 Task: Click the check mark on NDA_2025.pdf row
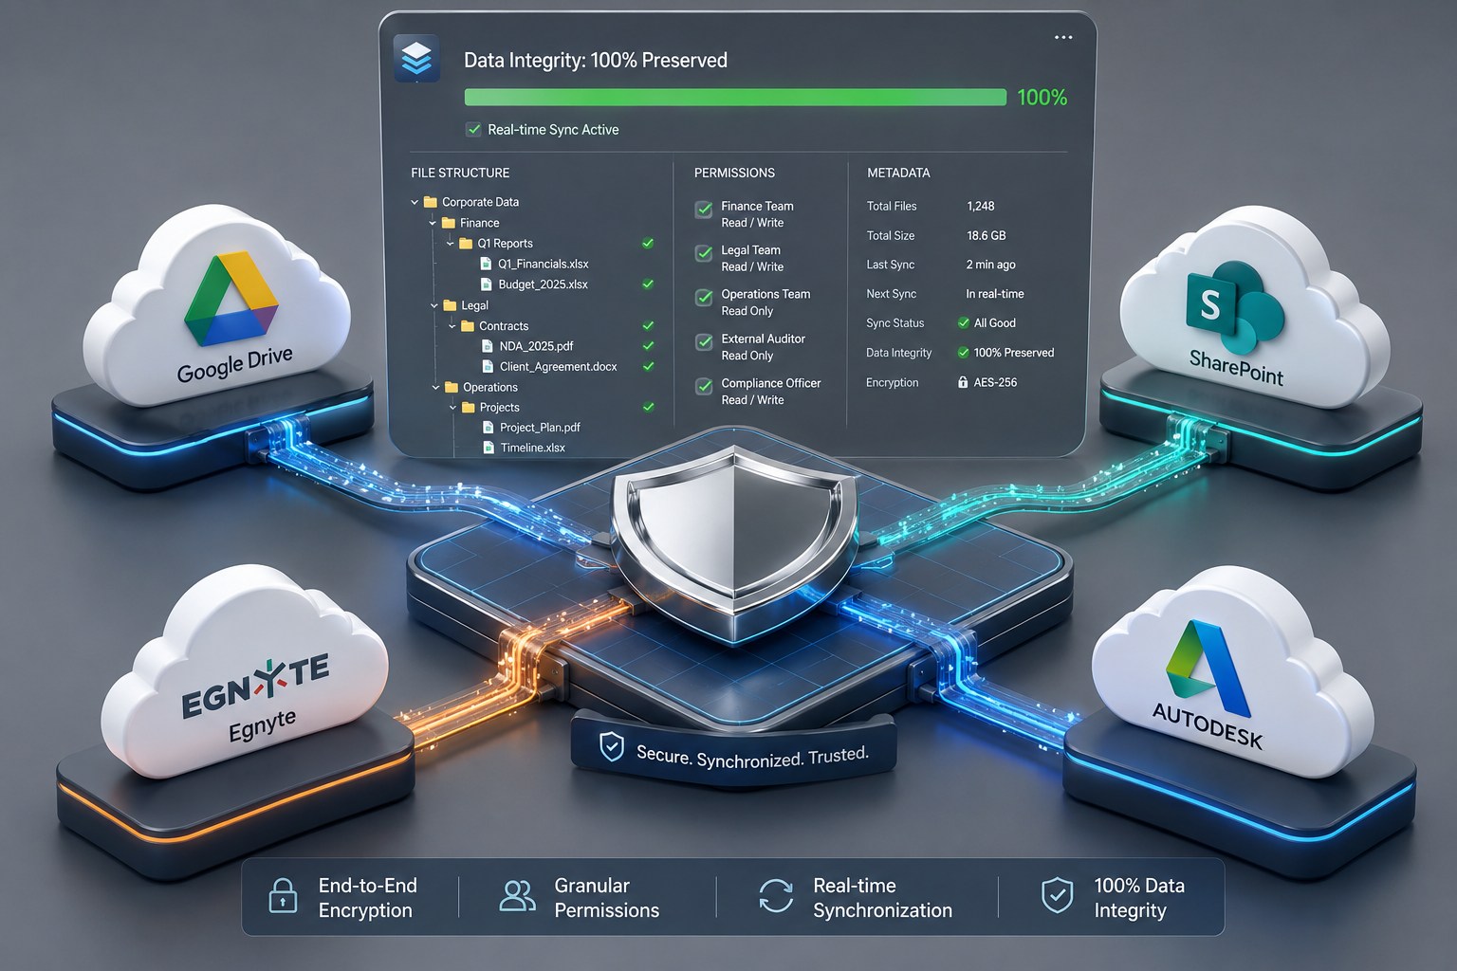click(x=648, y=346)
